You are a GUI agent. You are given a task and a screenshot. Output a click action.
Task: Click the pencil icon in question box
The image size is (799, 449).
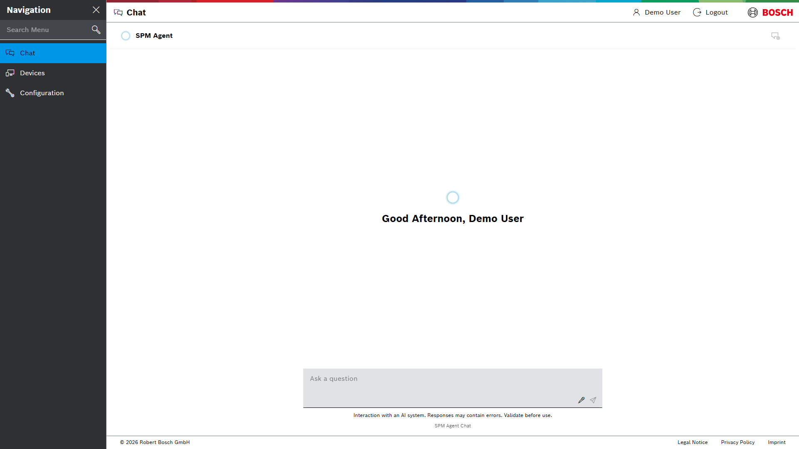point(581,400)
